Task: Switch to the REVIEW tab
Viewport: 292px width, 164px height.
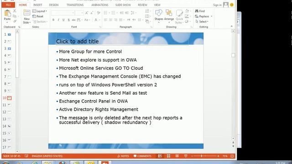Action: 142,5
